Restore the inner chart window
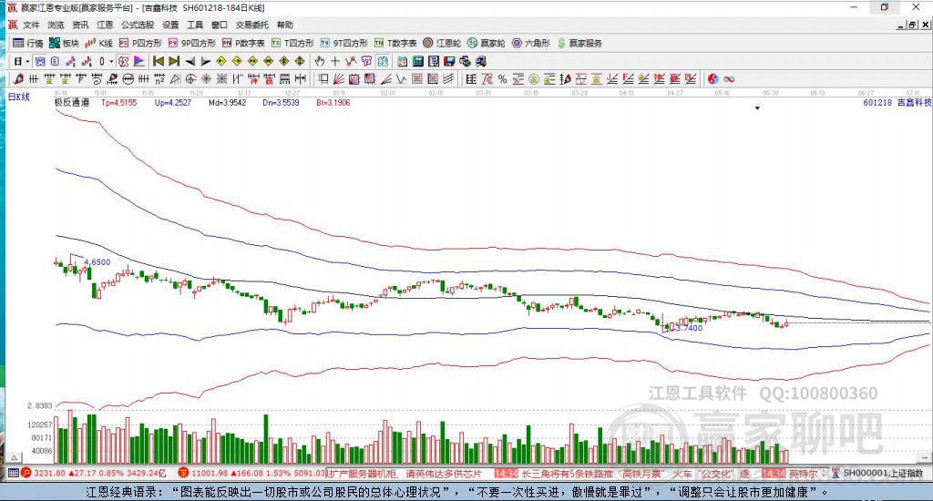 [x=912, y=25]
